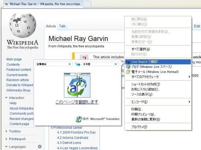
Task: Click the Microsoft Translator logo icon
Action: click(79, 119)
